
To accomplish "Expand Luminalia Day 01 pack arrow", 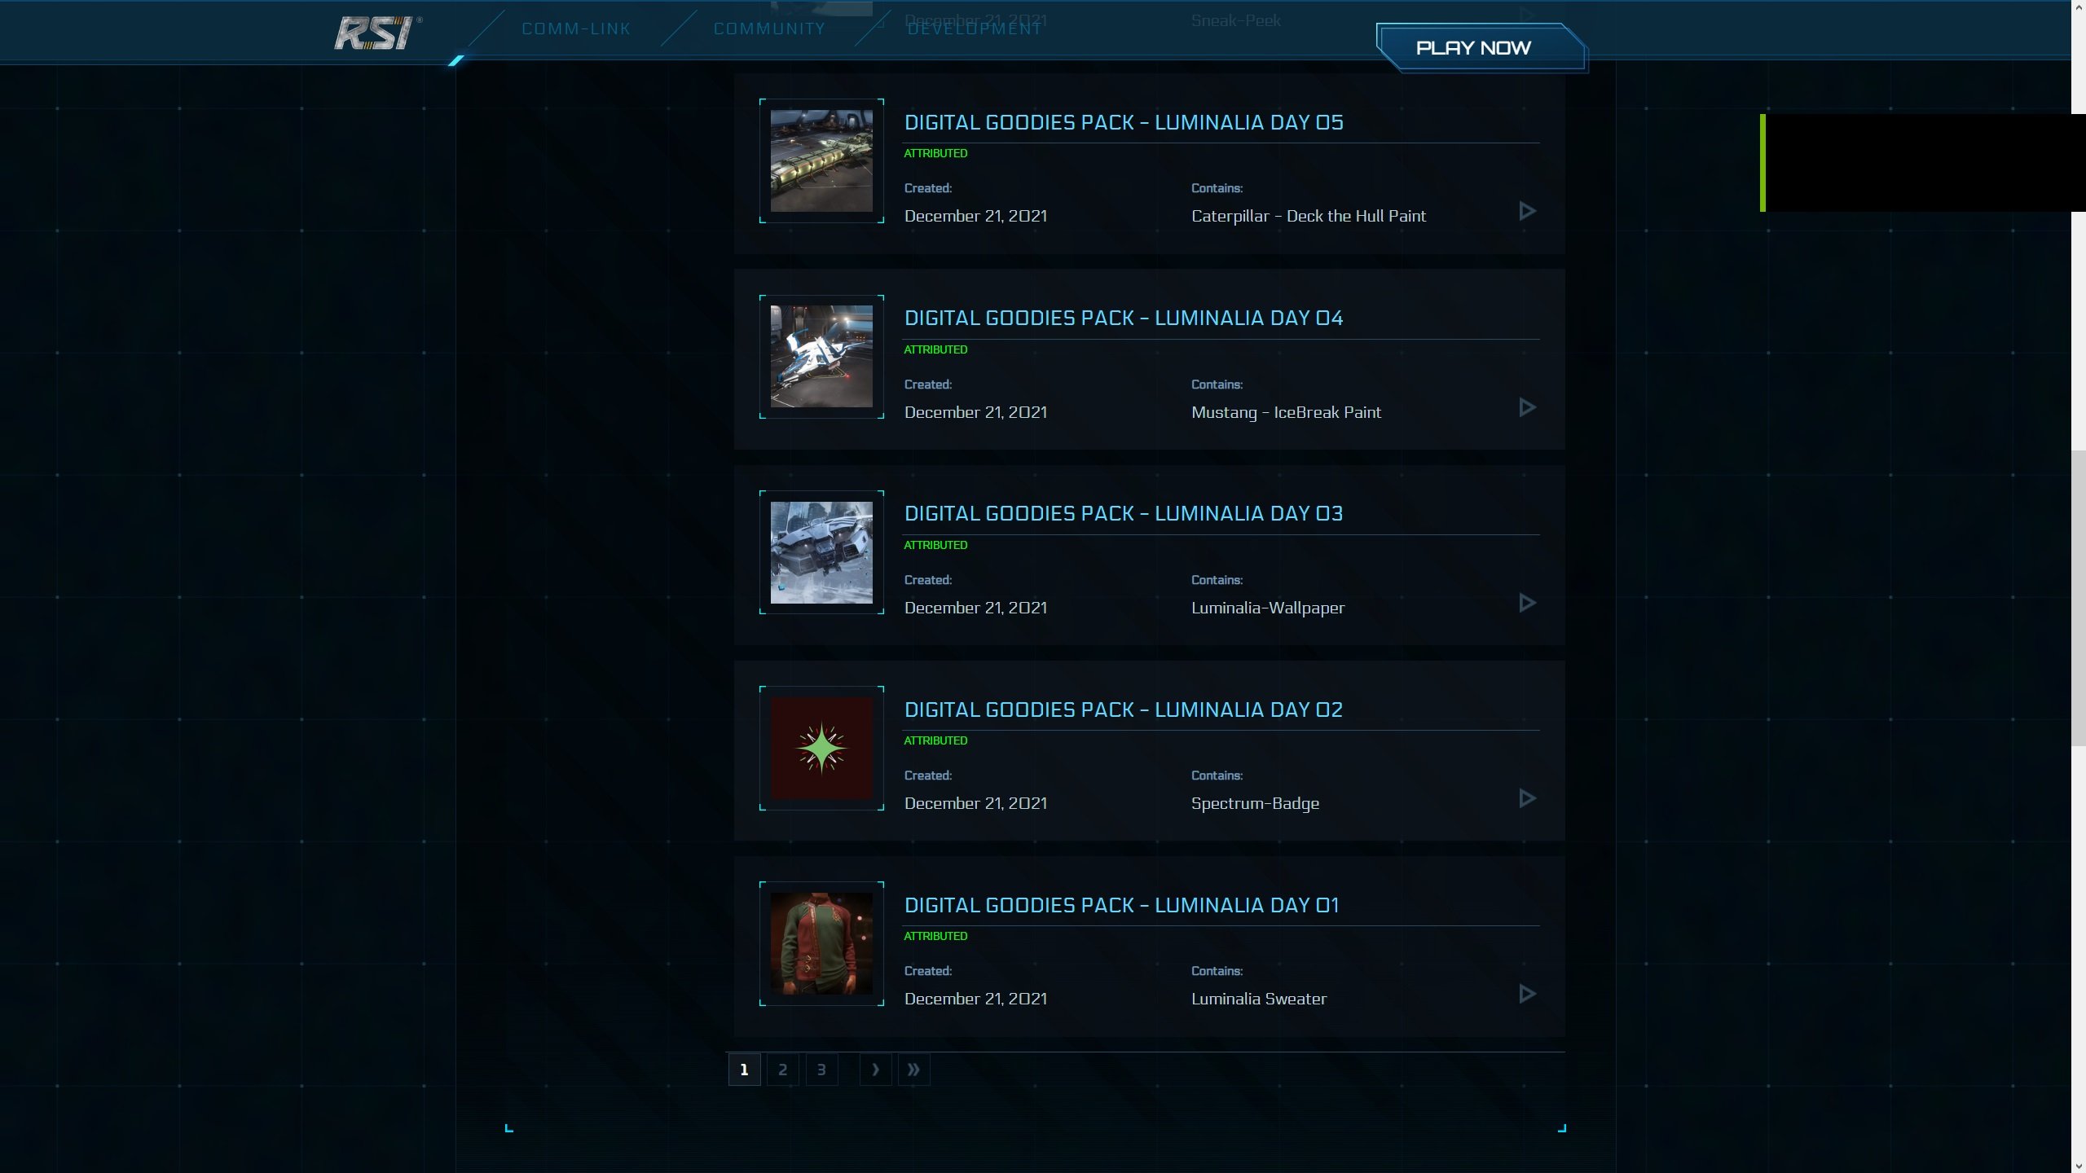I will 1528,994.
